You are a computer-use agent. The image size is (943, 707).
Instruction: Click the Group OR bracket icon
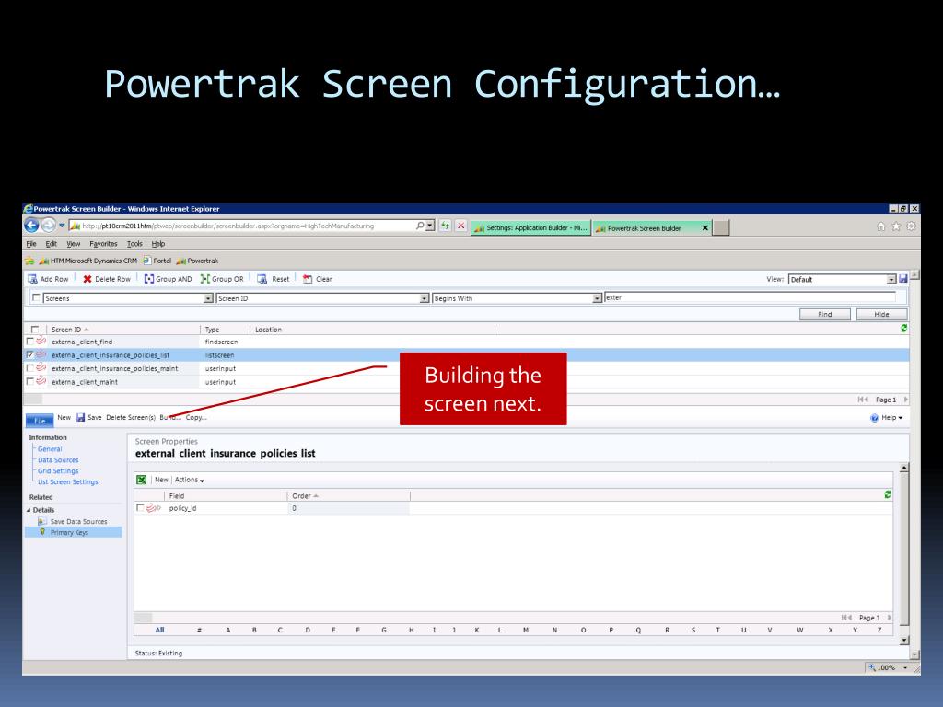[205, 279]
